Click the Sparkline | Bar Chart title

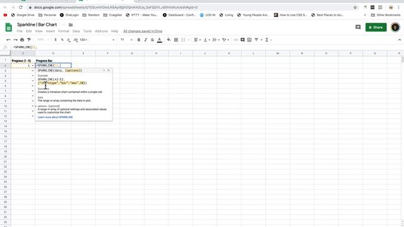[x=37, y=25]
